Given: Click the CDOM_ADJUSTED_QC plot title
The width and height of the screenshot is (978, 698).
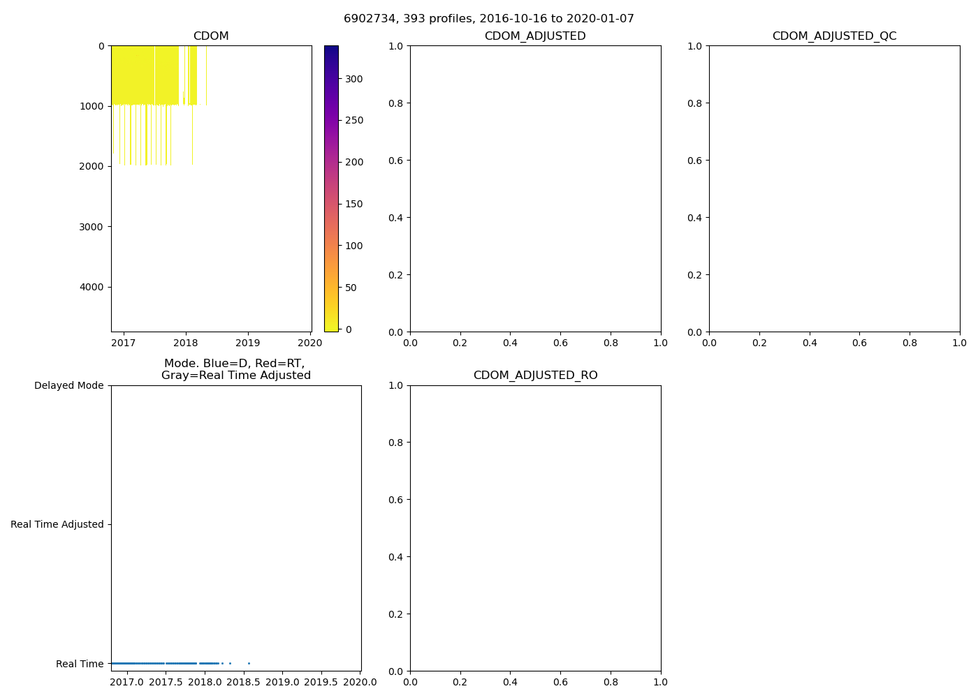Looking at the screenshot, I should (x=834, y=36).
